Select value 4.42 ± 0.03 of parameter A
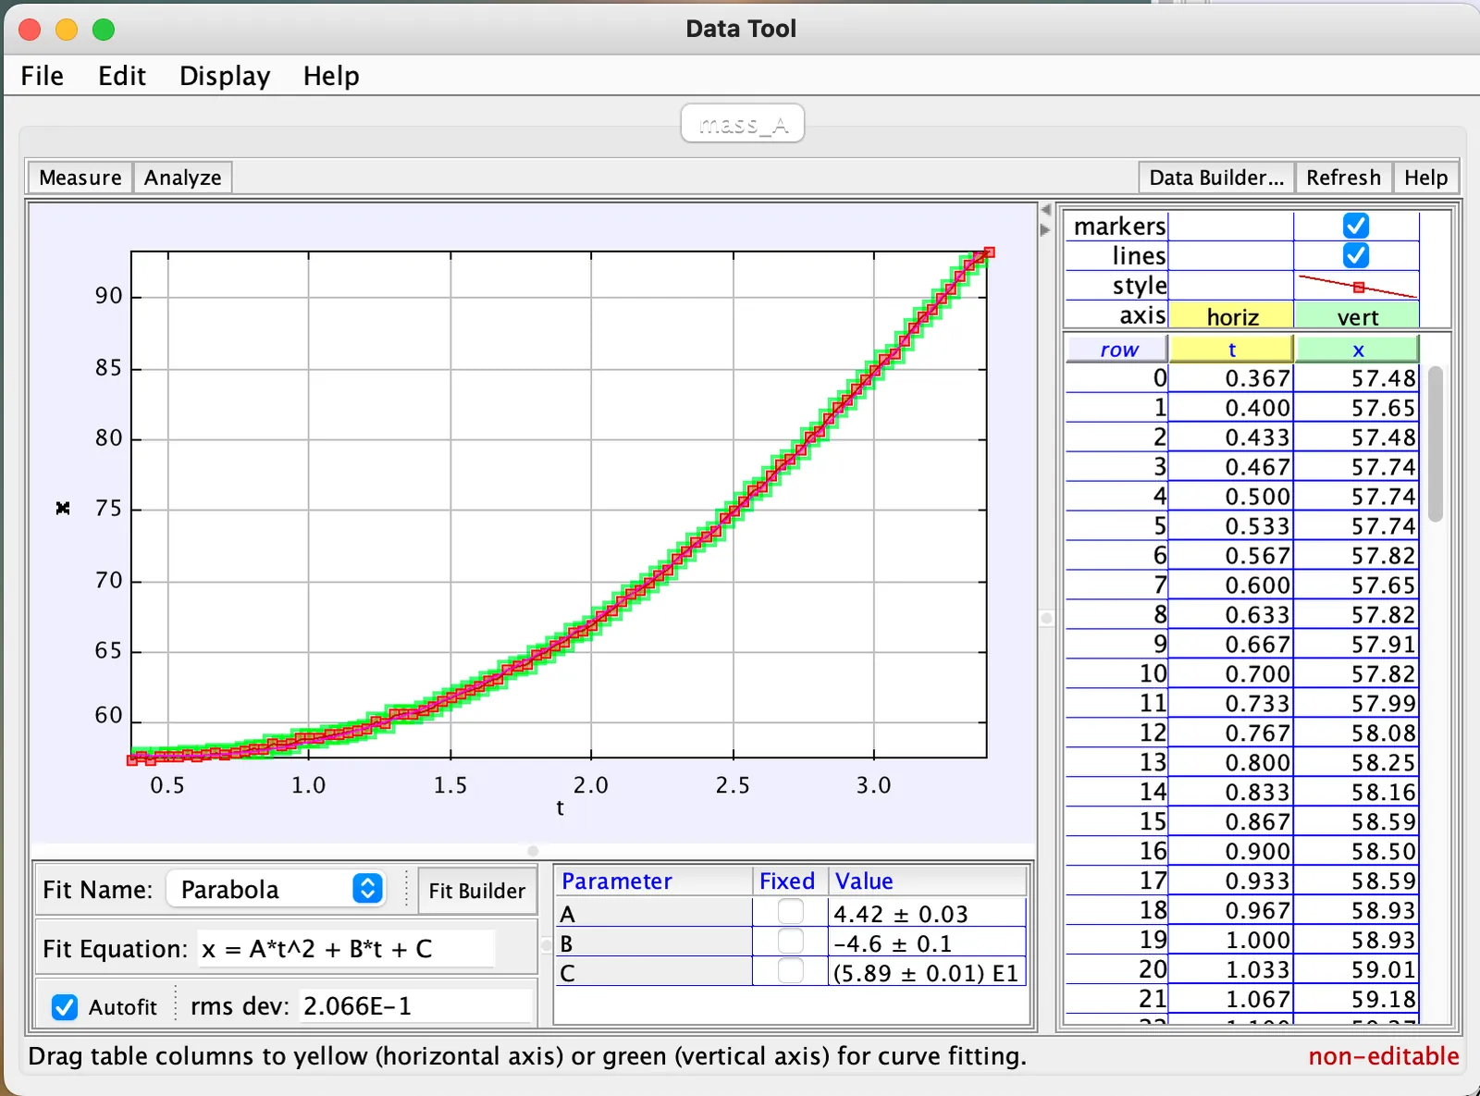 928,914
